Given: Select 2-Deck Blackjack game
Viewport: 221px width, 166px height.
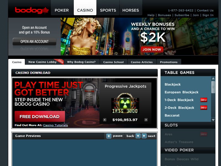Looking at the screenshot, I should 179,108.
